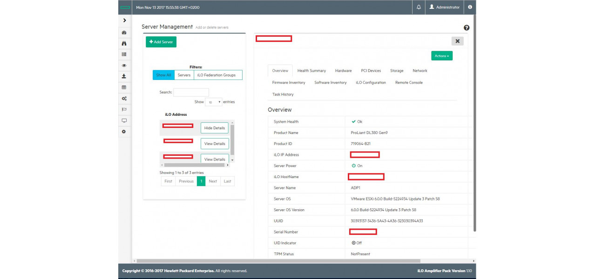Click the ProLiant DL380 Gen9 product name

point(369,133)
